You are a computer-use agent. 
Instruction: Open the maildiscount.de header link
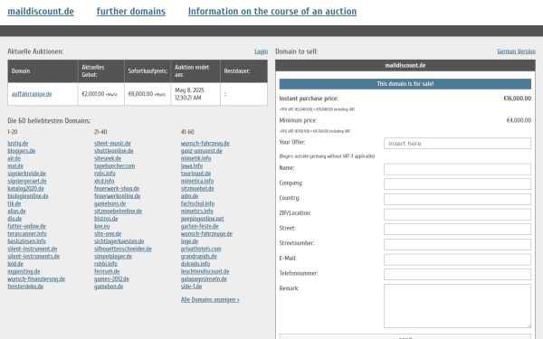pyautogui.click(x=41, y=12)
